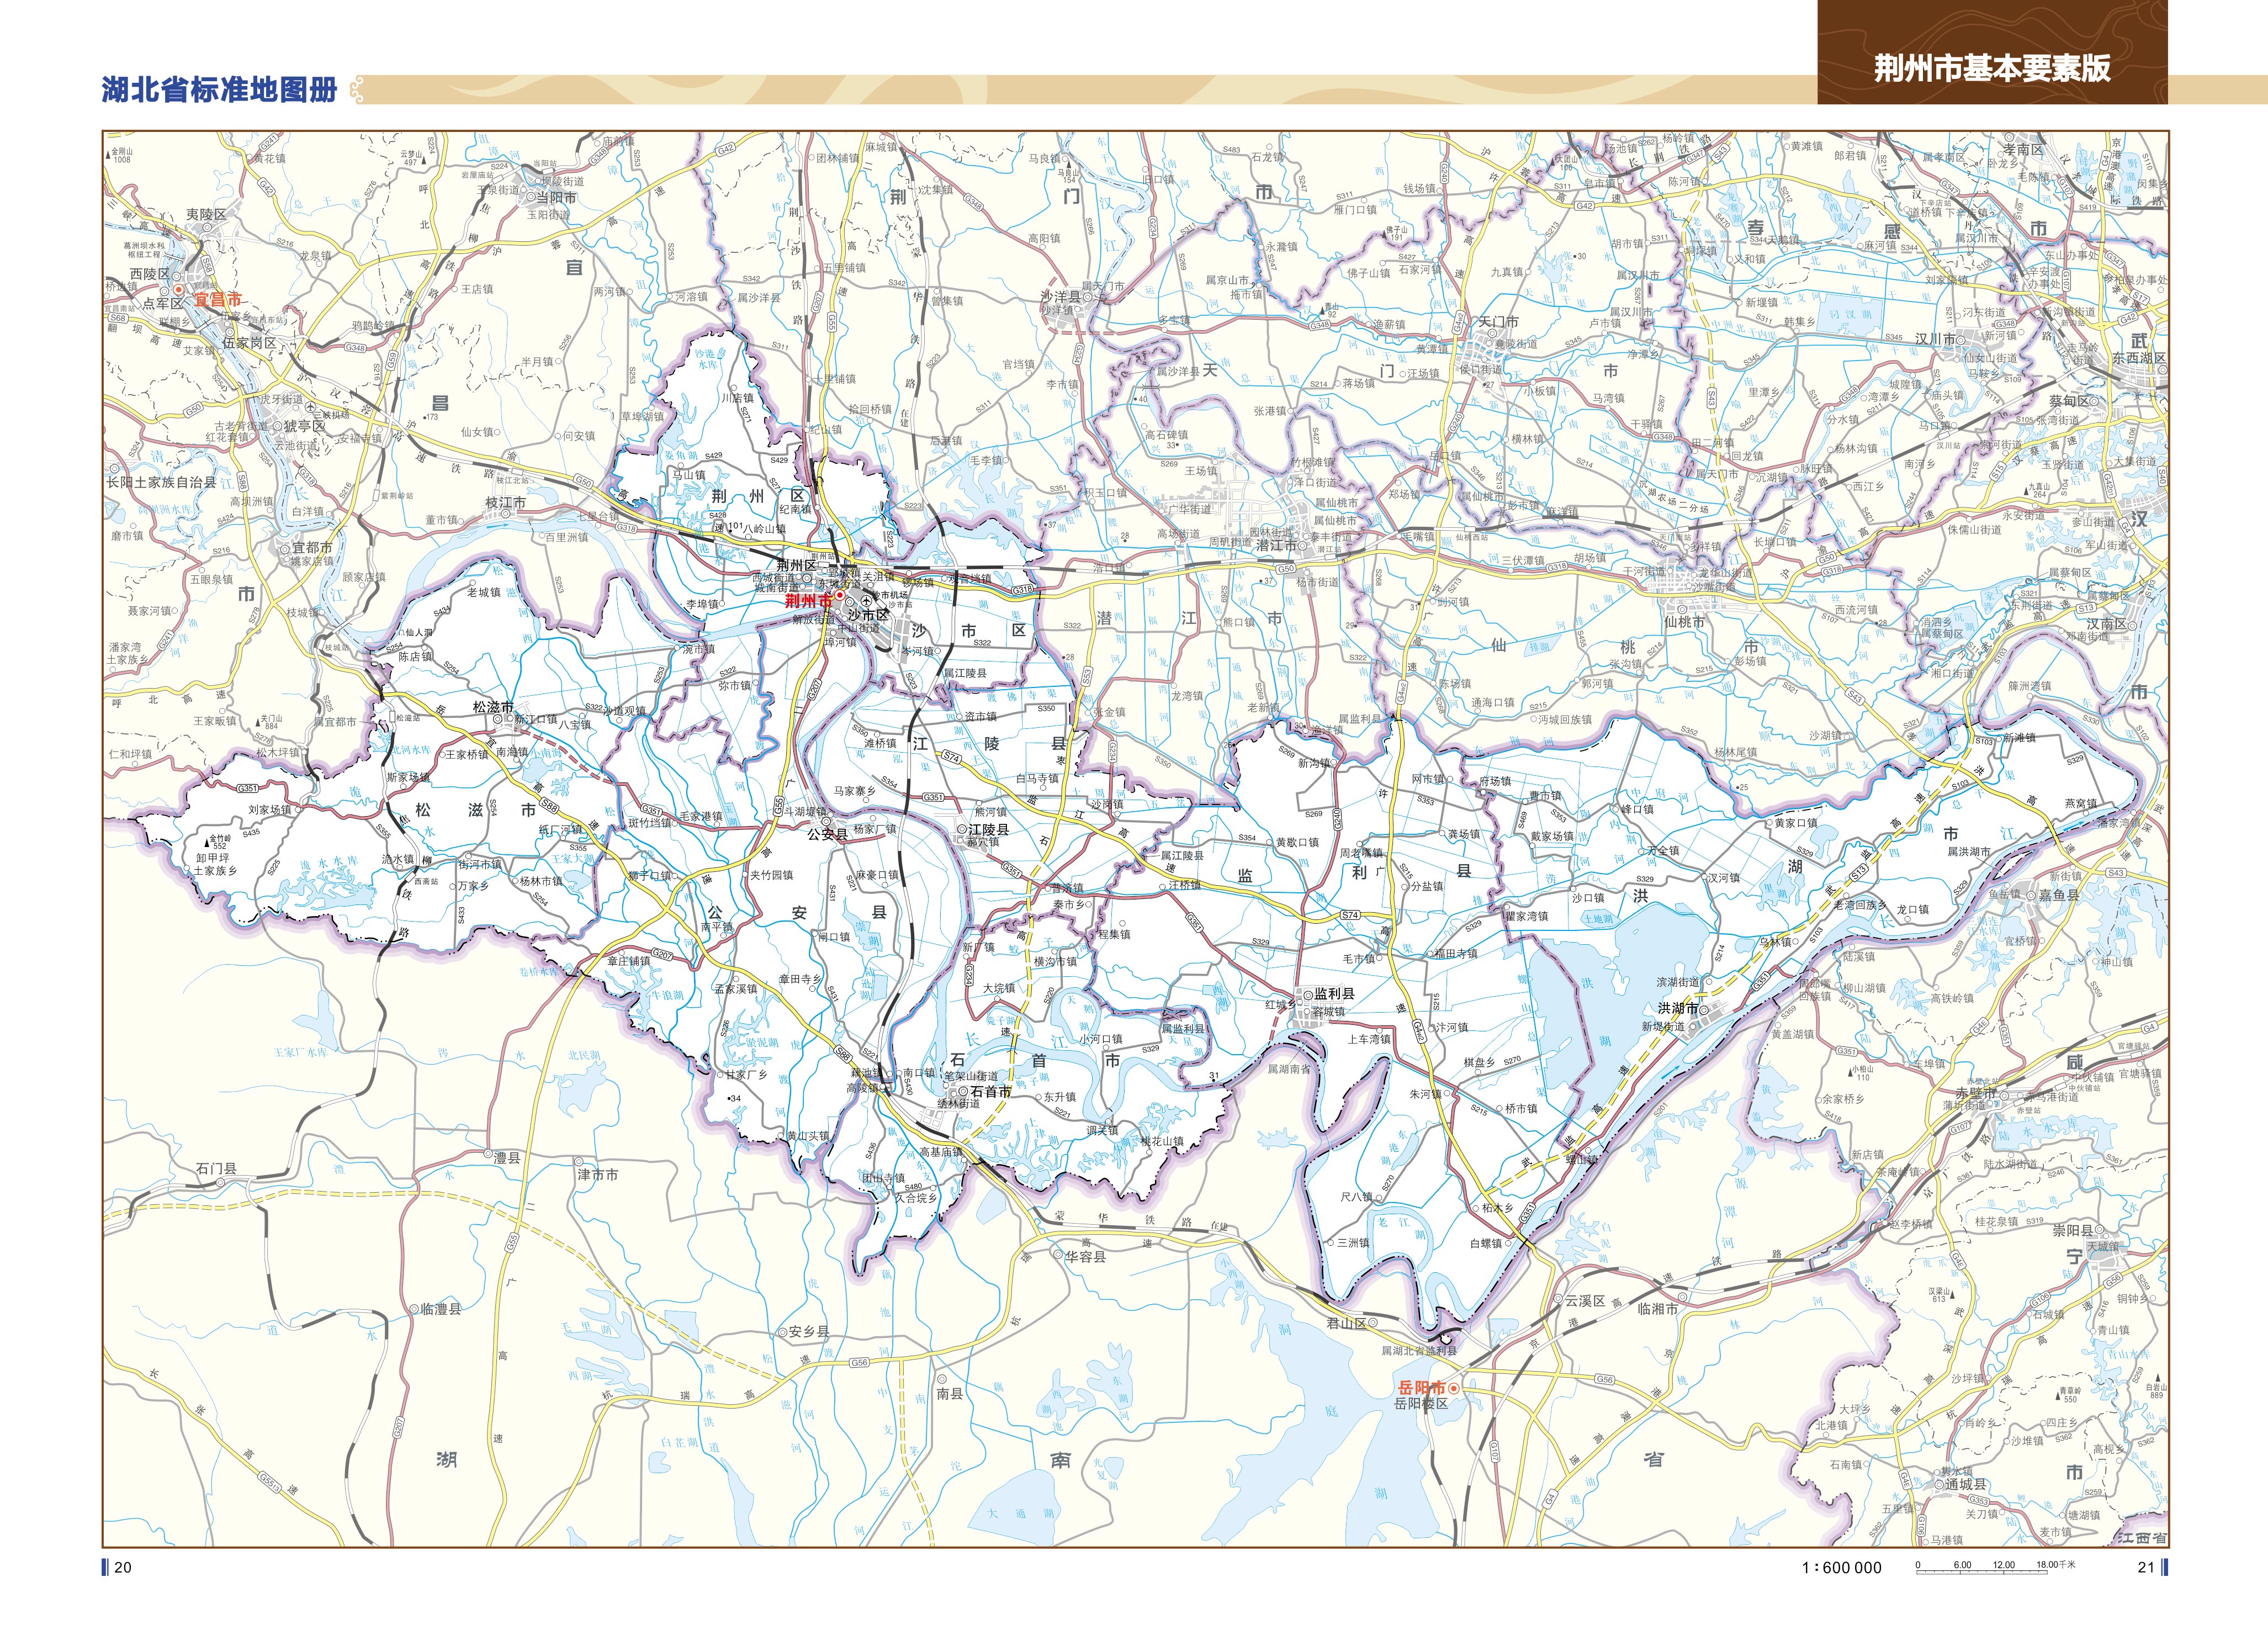This screenshot has width=2268, height=1635.
Task: Click the Yueyang city marker (岳阳市)
Action: click(1453, 1388)
